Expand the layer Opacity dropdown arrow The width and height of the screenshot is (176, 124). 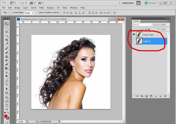pos(167,25)
